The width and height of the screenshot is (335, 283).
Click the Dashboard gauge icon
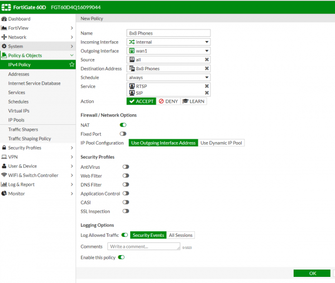tap(4, 19)
